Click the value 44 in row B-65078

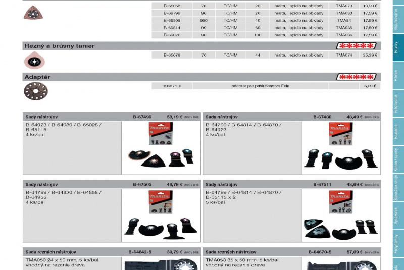point(258,55)
